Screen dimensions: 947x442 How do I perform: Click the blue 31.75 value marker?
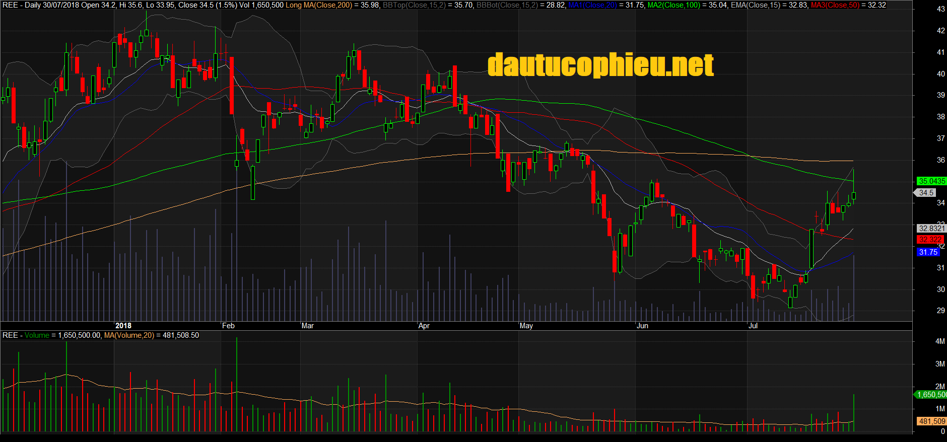[928, 252]
